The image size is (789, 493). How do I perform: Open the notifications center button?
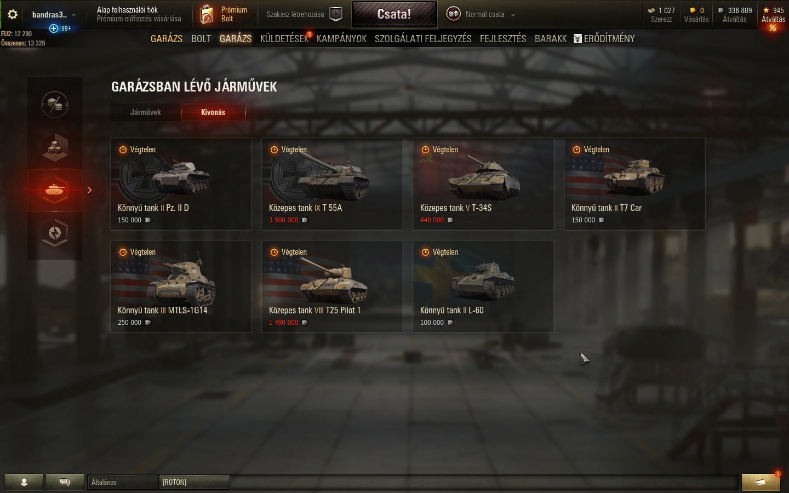[761, 482]
